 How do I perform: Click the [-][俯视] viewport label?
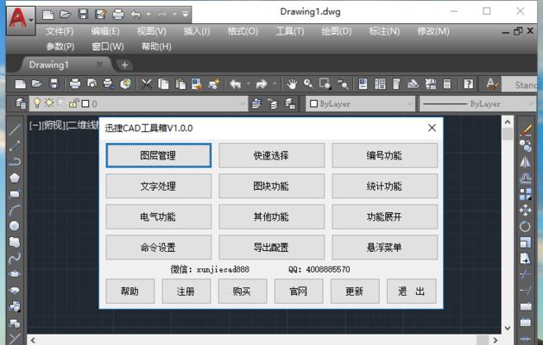pos(64,125)
